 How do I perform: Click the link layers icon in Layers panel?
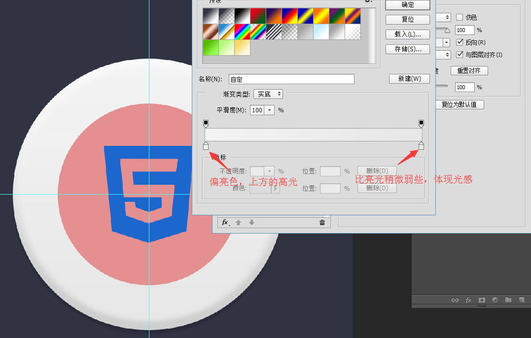455,300
